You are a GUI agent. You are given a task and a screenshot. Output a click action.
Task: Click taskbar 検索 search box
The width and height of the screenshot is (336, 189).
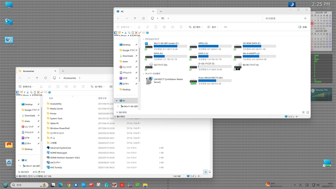(29, 185)
